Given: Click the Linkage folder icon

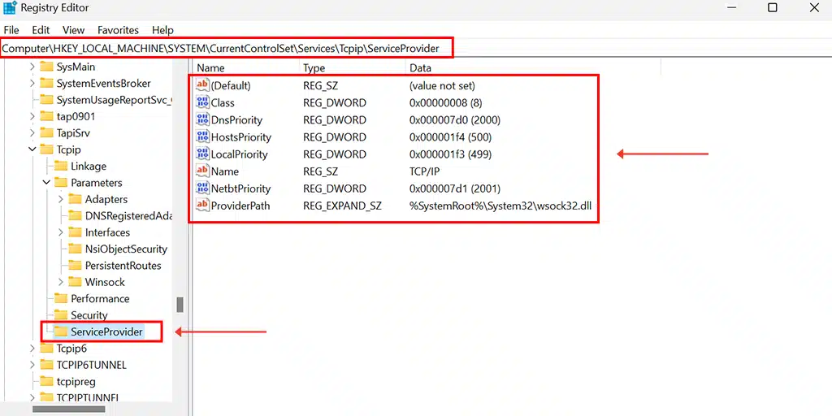Looking at the screenshot, I should click(x=61, y=166).
